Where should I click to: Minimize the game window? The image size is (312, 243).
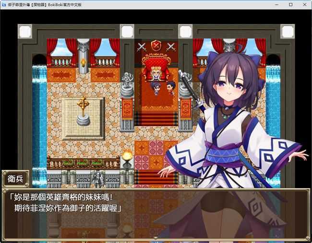click(276, 4)
